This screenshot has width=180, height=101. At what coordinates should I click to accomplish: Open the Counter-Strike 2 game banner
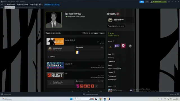tap(55, 41)
